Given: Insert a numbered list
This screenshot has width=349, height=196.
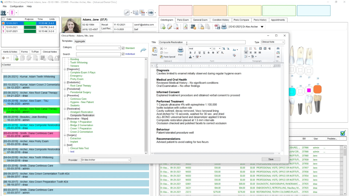Looking at the screenshot, I should 250,48.
